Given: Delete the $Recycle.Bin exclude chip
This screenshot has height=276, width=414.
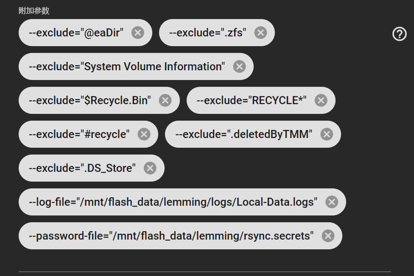Looking at the screenshot, I should point(165,100).
